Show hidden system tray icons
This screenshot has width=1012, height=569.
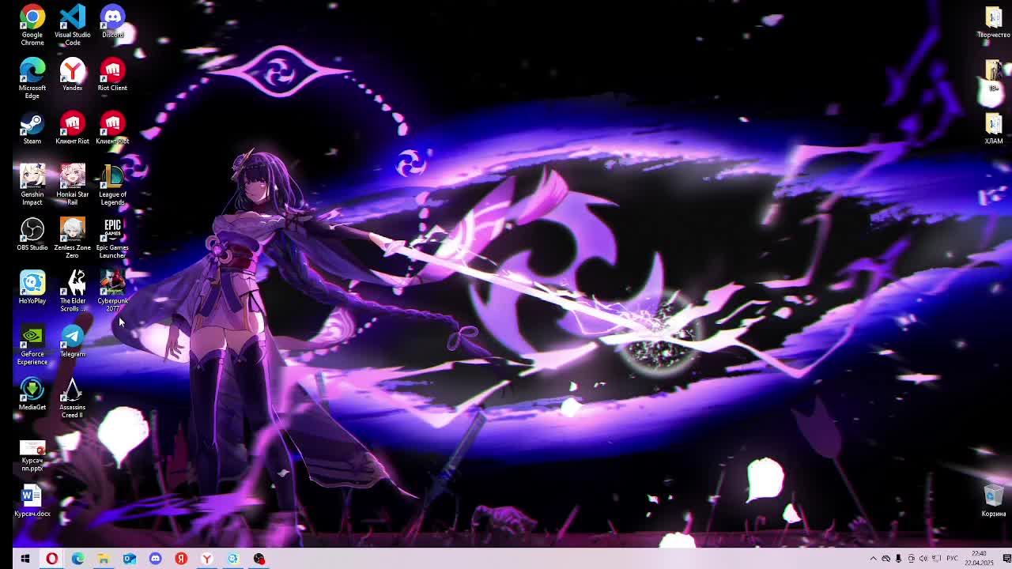tap(873, 559)
